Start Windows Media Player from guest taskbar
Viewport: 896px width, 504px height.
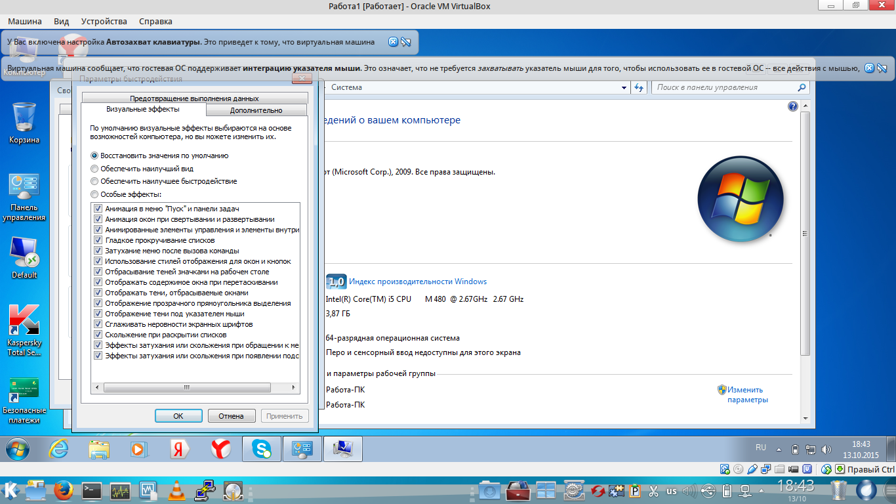point(139,449)
